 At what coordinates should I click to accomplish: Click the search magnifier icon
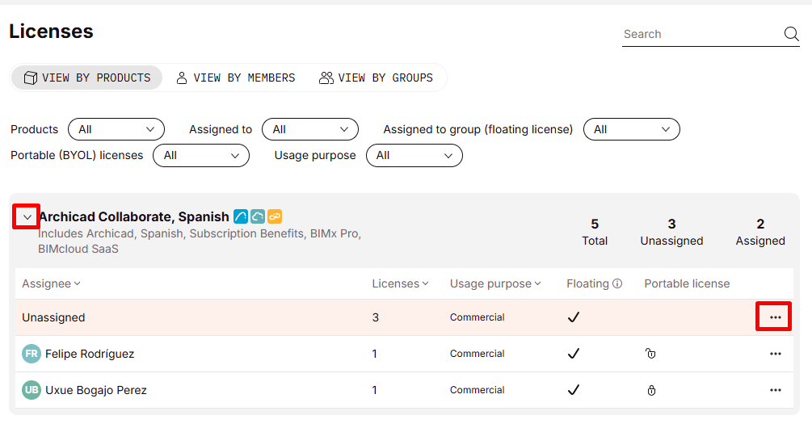pyautogui.click(x=791, y=34)
